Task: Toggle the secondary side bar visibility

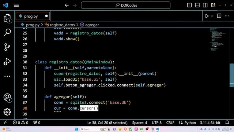Action: click(x=205, y=5)
